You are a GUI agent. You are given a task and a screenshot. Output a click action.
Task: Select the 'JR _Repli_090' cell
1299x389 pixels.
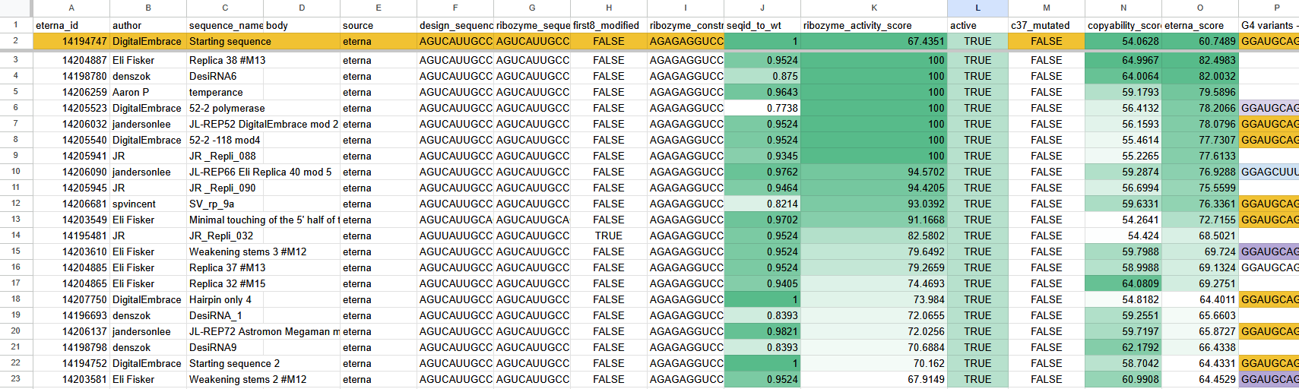pyautogui.click(x=225, y=188)
